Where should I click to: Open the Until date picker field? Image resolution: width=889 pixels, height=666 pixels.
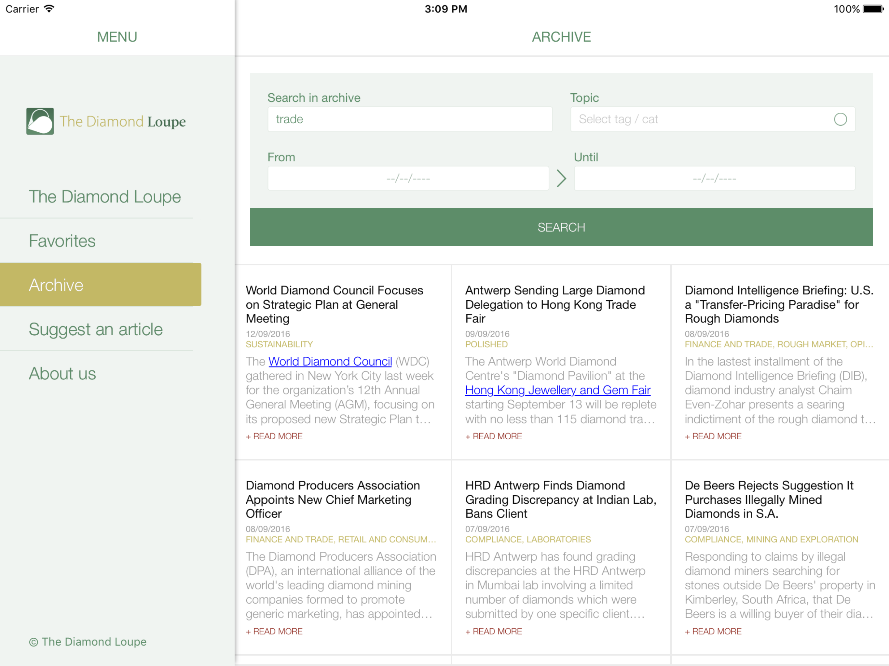[714, 178]
